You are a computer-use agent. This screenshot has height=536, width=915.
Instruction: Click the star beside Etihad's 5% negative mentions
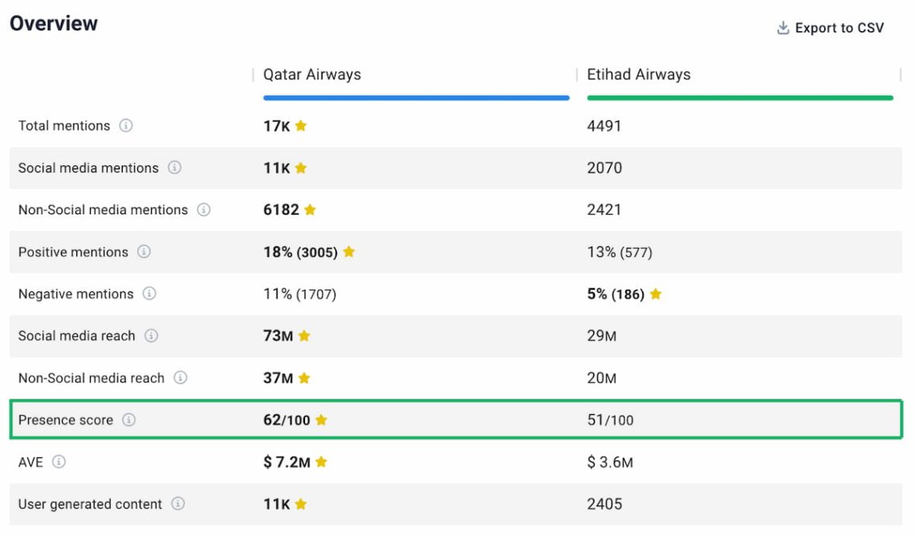click(x=656, y=294)
